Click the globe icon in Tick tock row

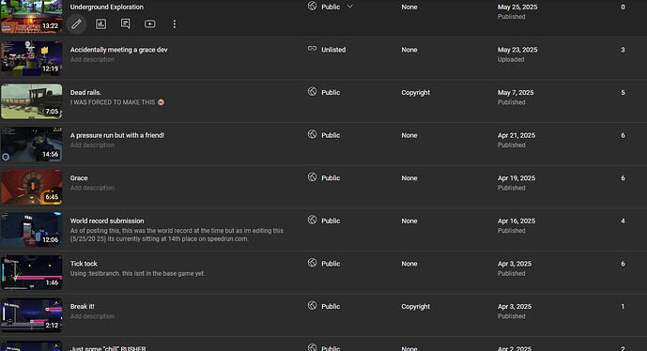[x=313, y=263]
